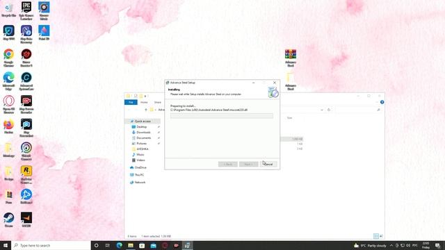
Task: Launch Opera GX Browser desktop icon
Action: point(8,105)
